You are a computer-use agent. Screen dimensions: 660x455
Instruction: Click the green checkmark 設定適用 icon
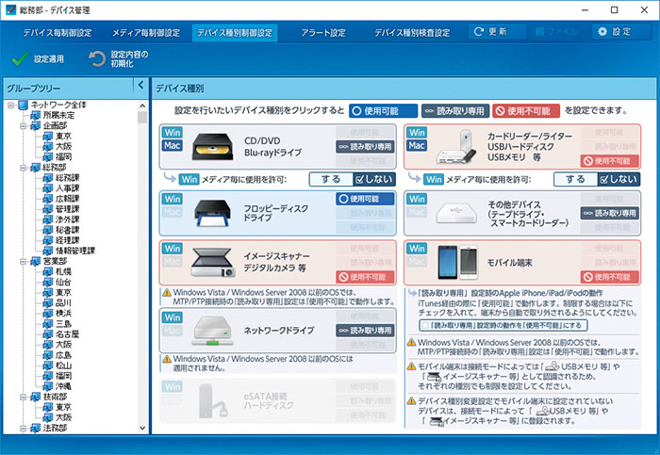[19, 58]
